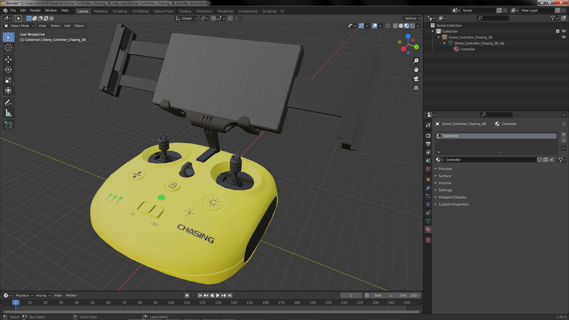Image resolution: width=569 pixels, height=320 pixels.
Task: Open the Object Constraints properties tab
Action: 428,213
